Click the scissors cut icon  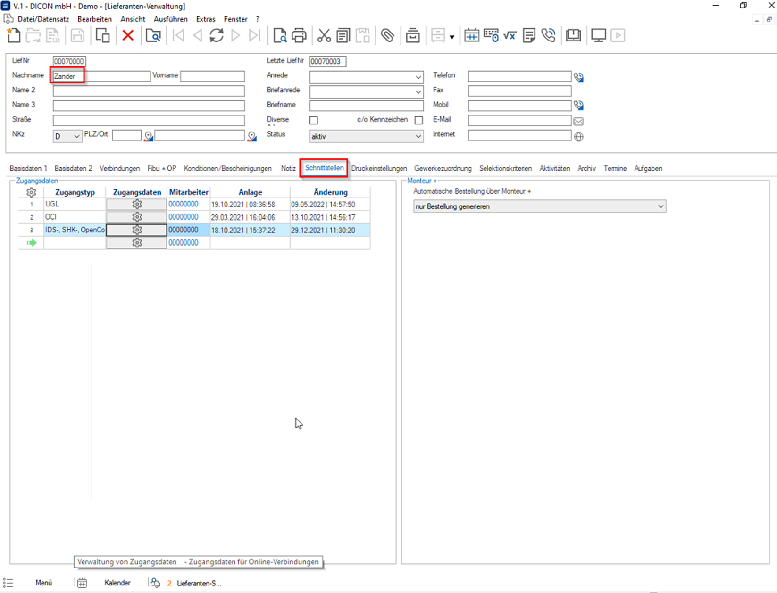point(324,35)
